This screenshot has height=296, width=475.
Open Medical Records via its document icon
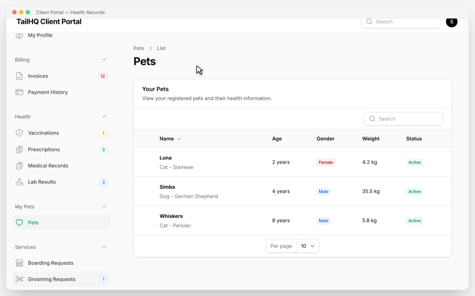pos(19,165)
